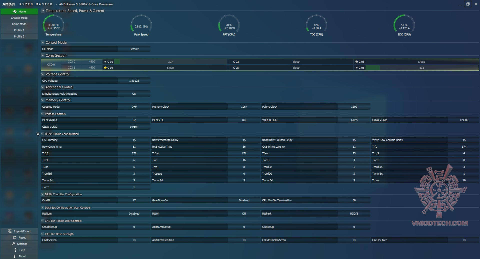Select Profile 2
Image resolution: width=480 pixels, height=259 pixels.
pos(19,36)
